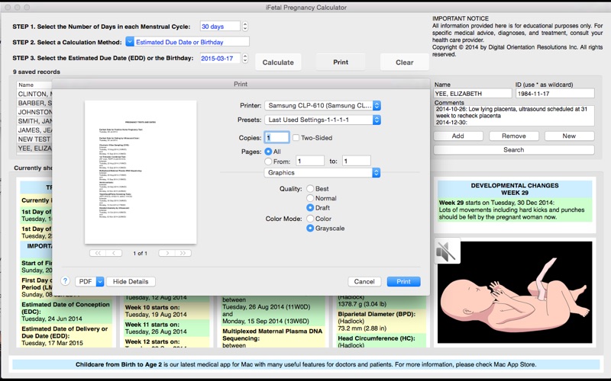Select the Grayscale color mode
The width and height of the screenshot is (611, 381).
[x=310, y=228]
